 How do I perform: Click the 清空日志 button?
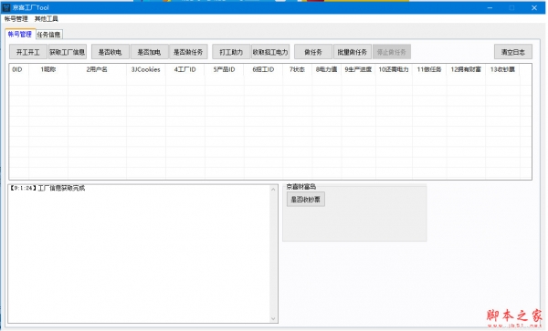point(513,52)
